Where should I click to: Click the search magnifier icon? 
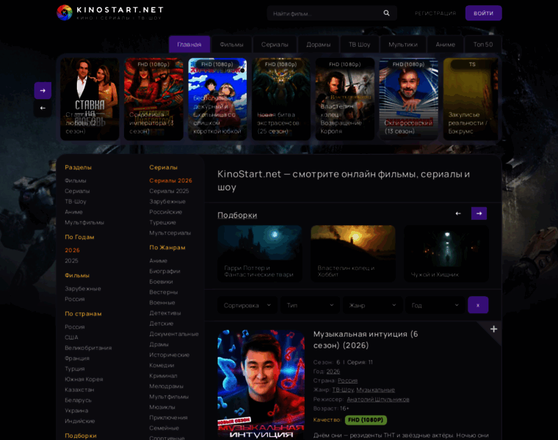386,13
